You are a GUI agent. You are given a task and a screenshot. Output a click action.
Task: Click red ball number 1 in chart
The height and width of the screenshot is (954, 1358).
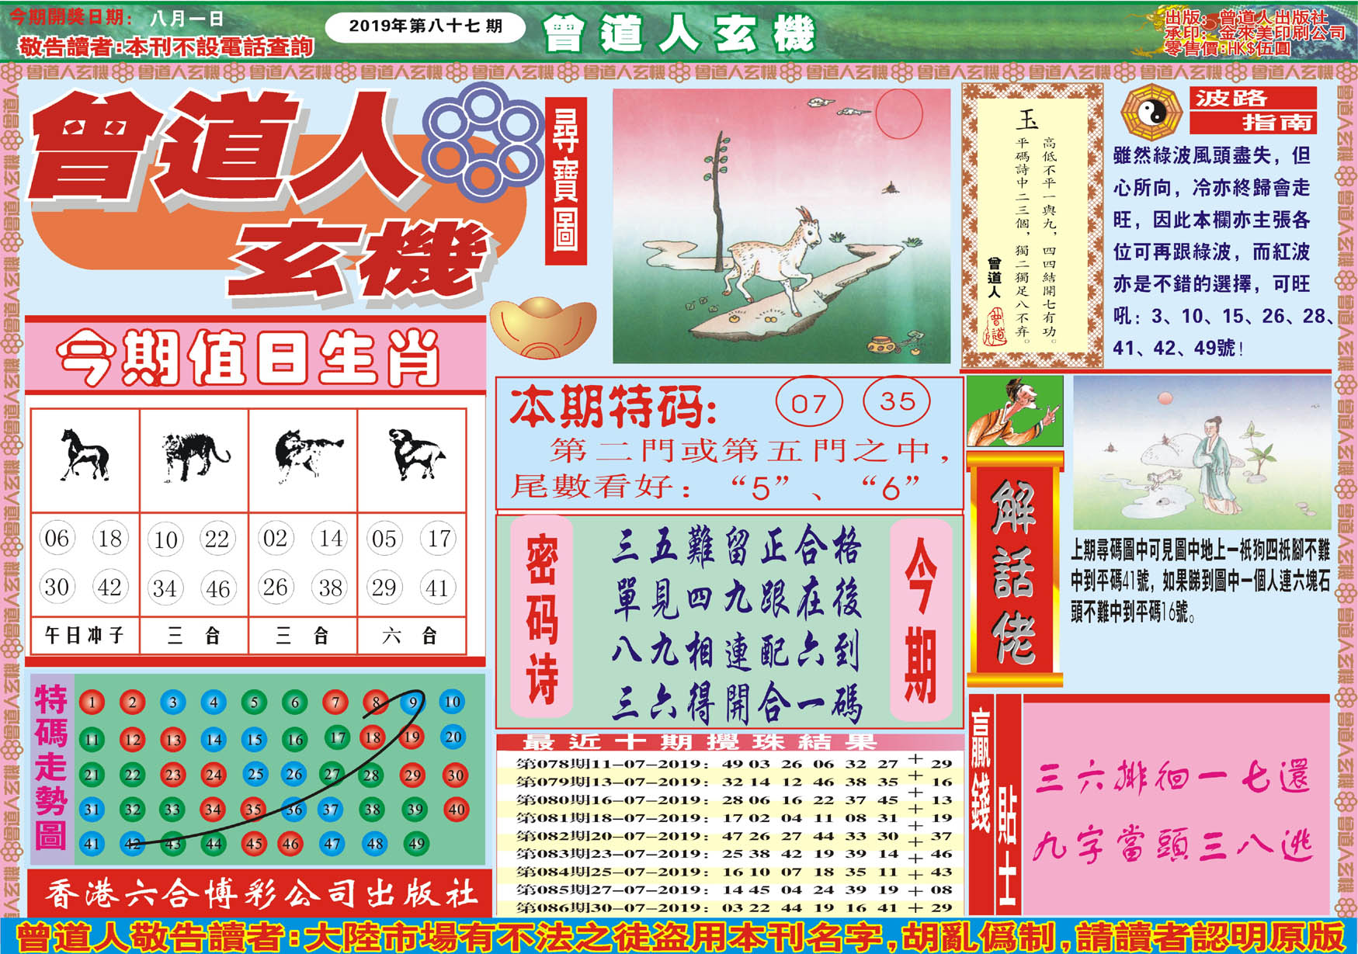tap(92, 702)
